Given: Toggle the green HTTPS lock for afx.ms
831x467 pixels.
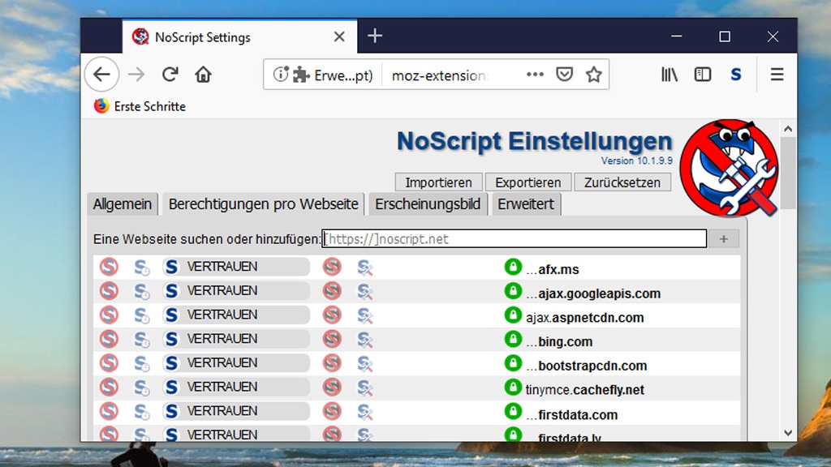Looking at the screenshot, I should coord(513,266).
